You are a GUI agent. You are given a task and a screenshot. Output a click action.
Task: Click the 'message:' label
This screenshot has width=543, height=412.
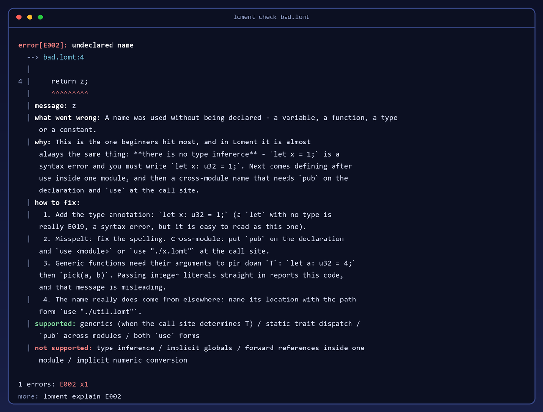tap(51, 106)
